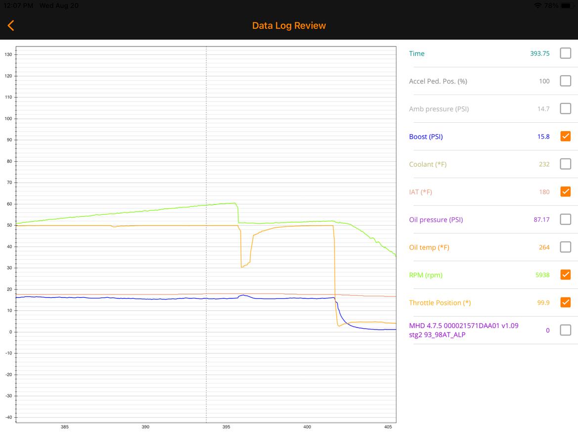Hide the IAT trace via its checkbox
The height and width of the screenshot is (434, 578).
tap(565, 192)
